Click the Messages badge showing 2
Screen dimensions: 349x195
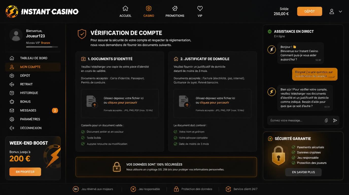(55, 110)
